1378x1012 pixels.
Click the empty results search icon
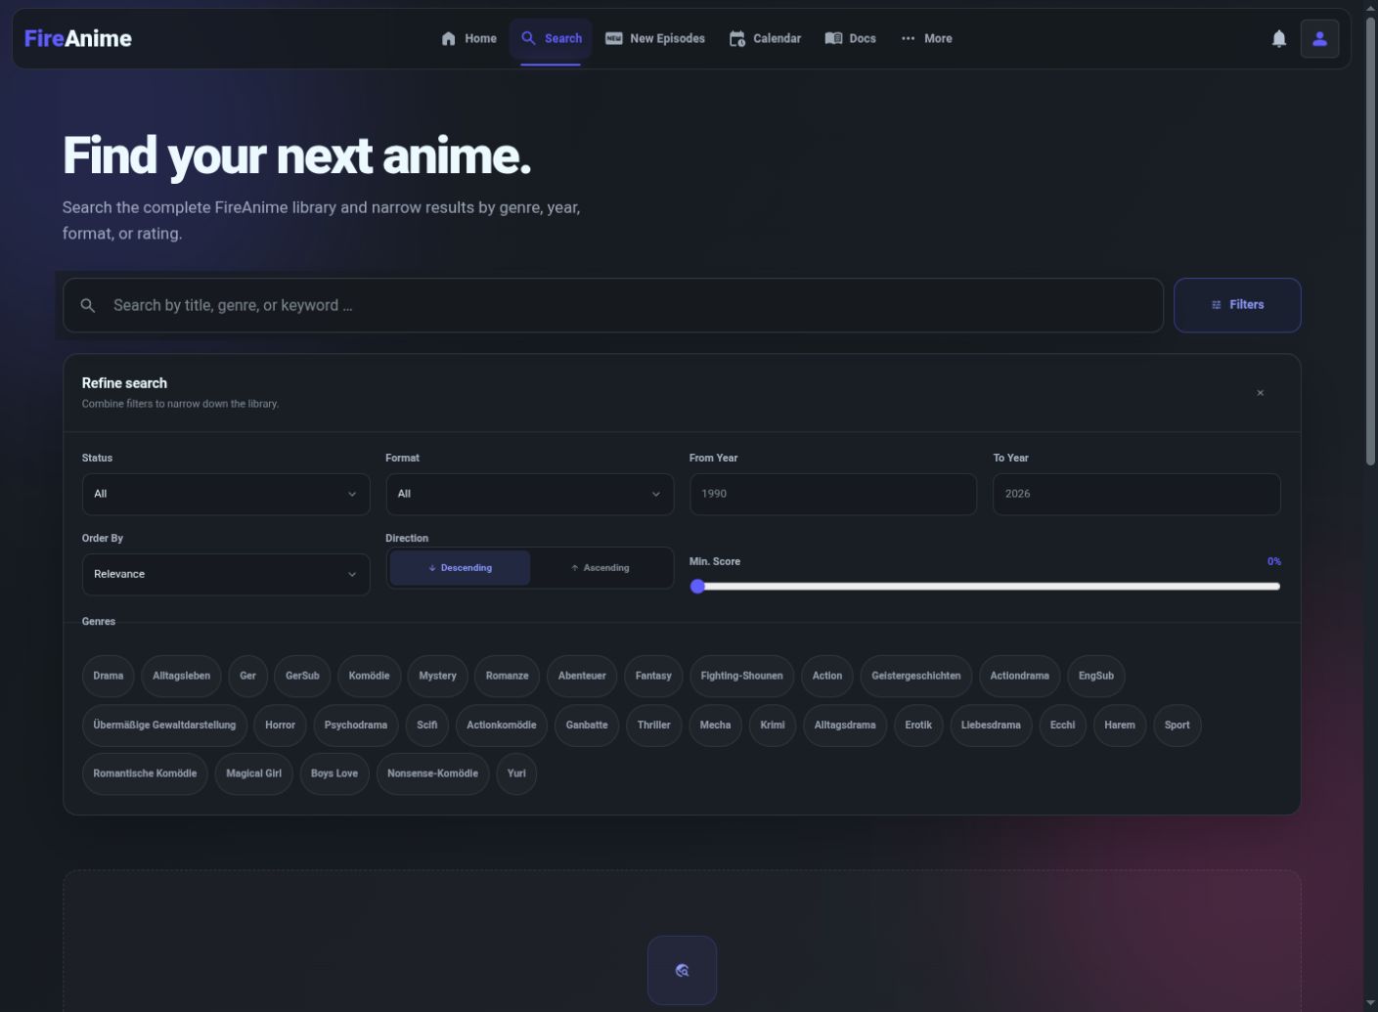682,970
